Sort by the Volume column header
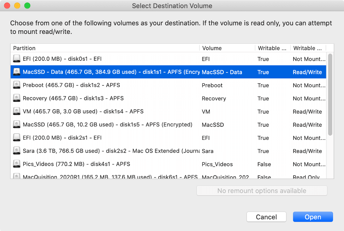Viewport: 344px width, 231px height. (x=227, y=48)
